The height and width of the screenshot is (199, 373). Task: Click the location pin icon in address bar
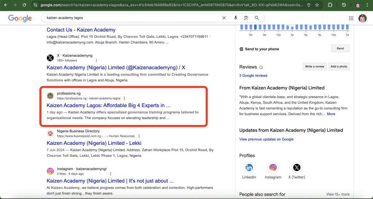click(x=309, y=5)
